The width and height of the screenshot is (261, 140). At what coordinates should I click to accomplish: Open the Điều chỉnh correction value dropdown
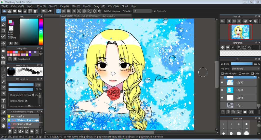[x=142, y=11]
